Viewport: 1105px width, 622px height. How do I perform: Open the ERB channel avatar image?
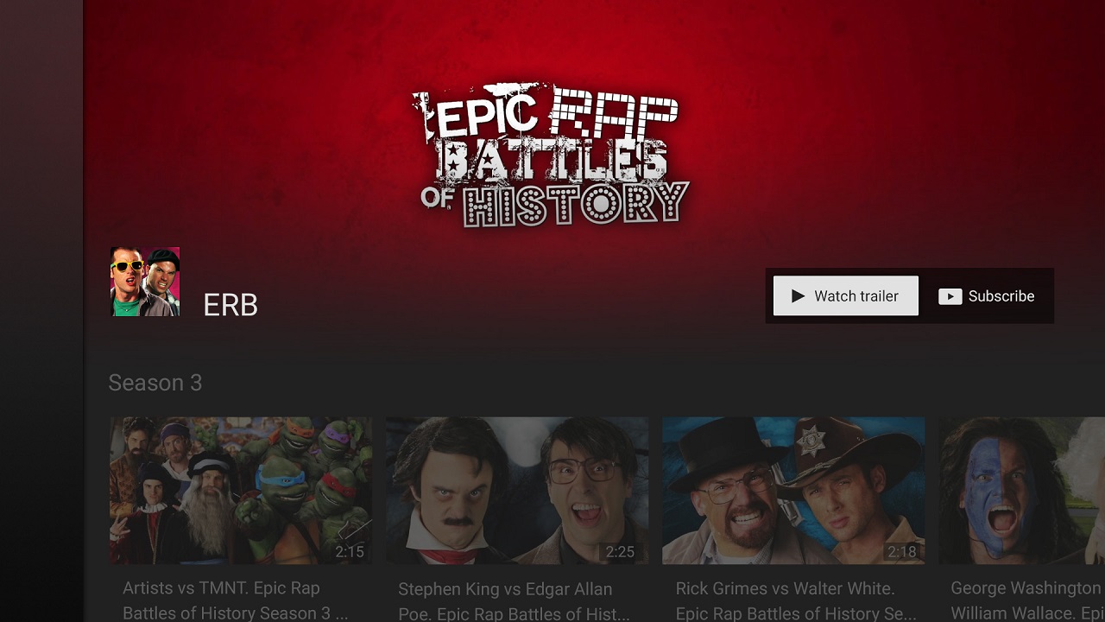(x=145, y=282)
